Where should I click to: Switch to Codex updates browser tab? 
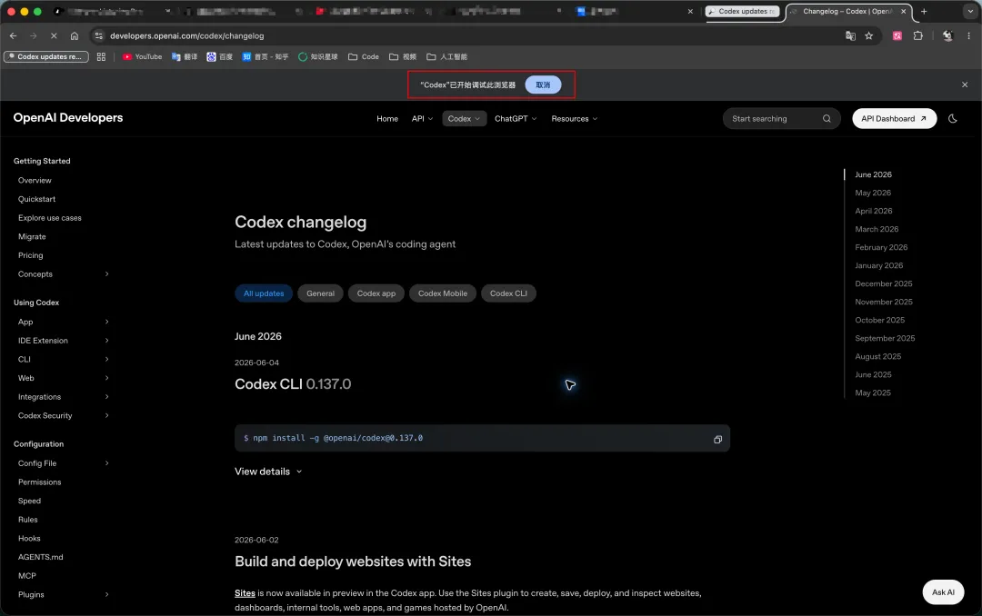744,11
